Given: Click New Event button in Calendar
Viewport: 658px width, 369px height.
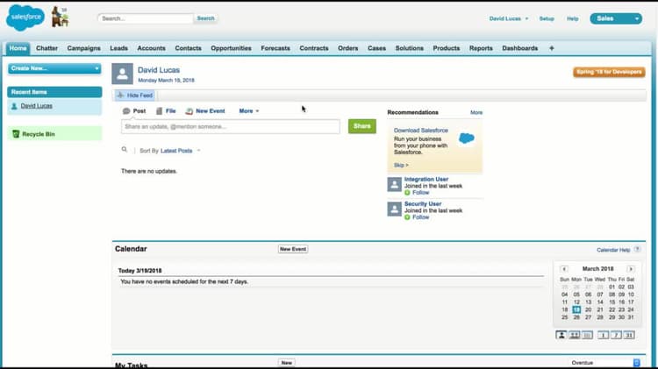Looking at the screenshot, I should (293, 249).
